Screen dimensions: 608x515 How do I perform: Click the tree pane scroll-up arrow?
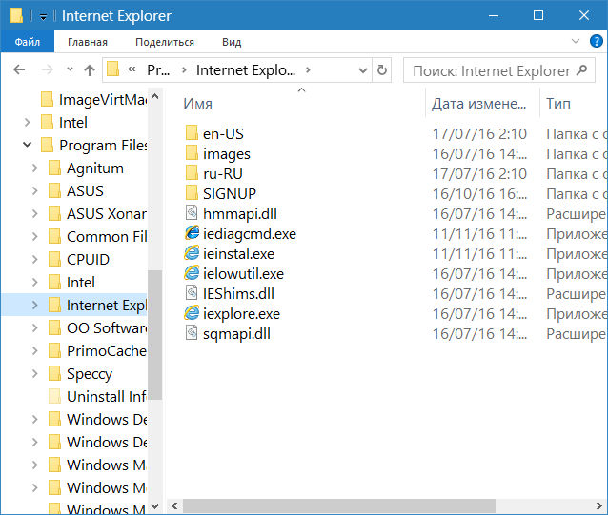[x=154, y=96]
